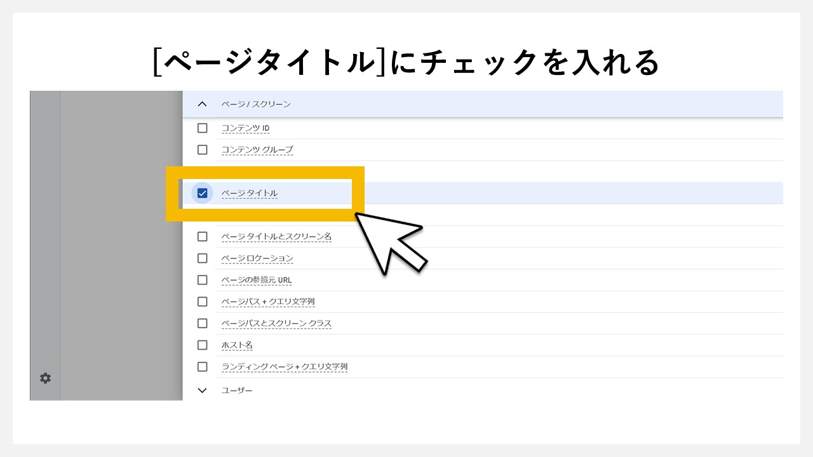Open the コンテンツ グループ dimension link

(257, 149)
